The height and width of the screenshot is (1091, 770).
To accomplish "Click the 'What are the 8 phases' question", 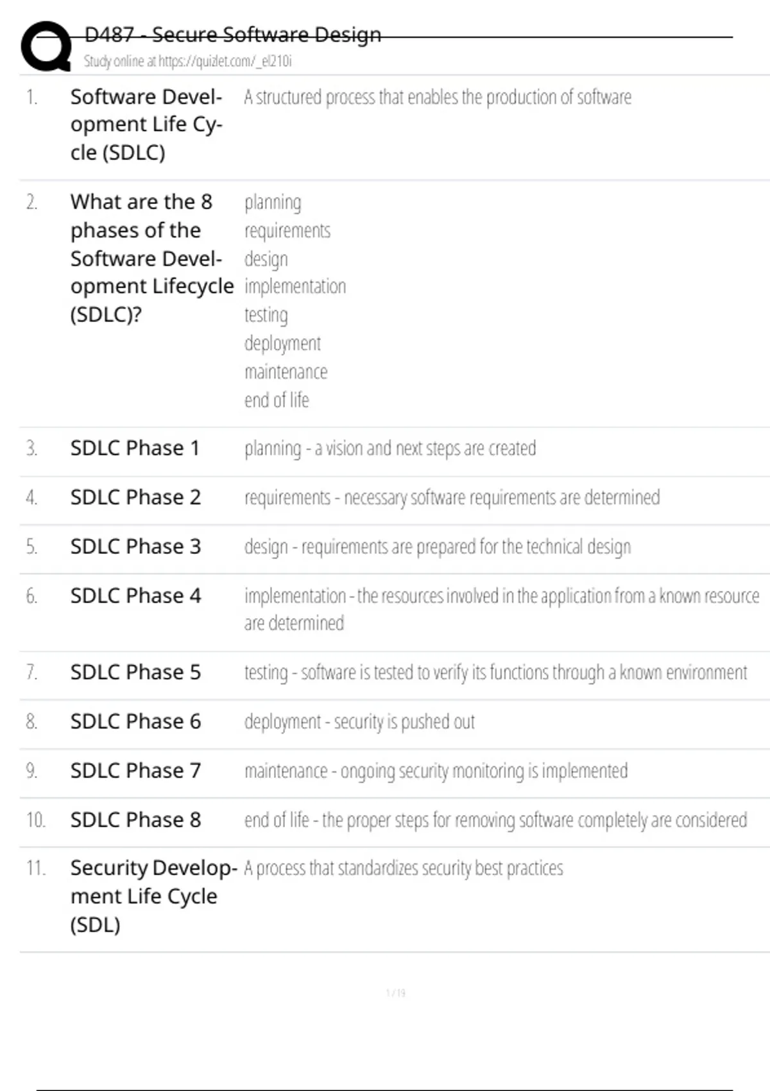I will (151, 258).
